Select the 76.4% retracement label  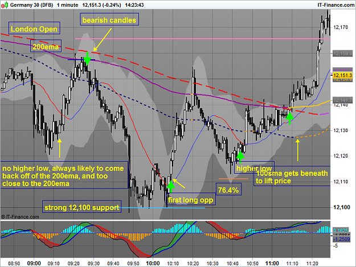[x=228, y=189]
